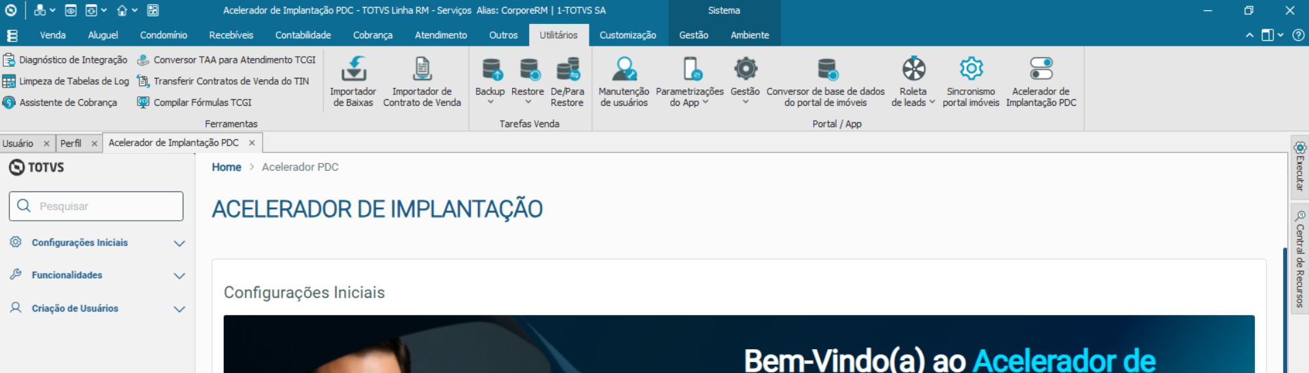Open Central de Recursos side panel

(1299, 260)
